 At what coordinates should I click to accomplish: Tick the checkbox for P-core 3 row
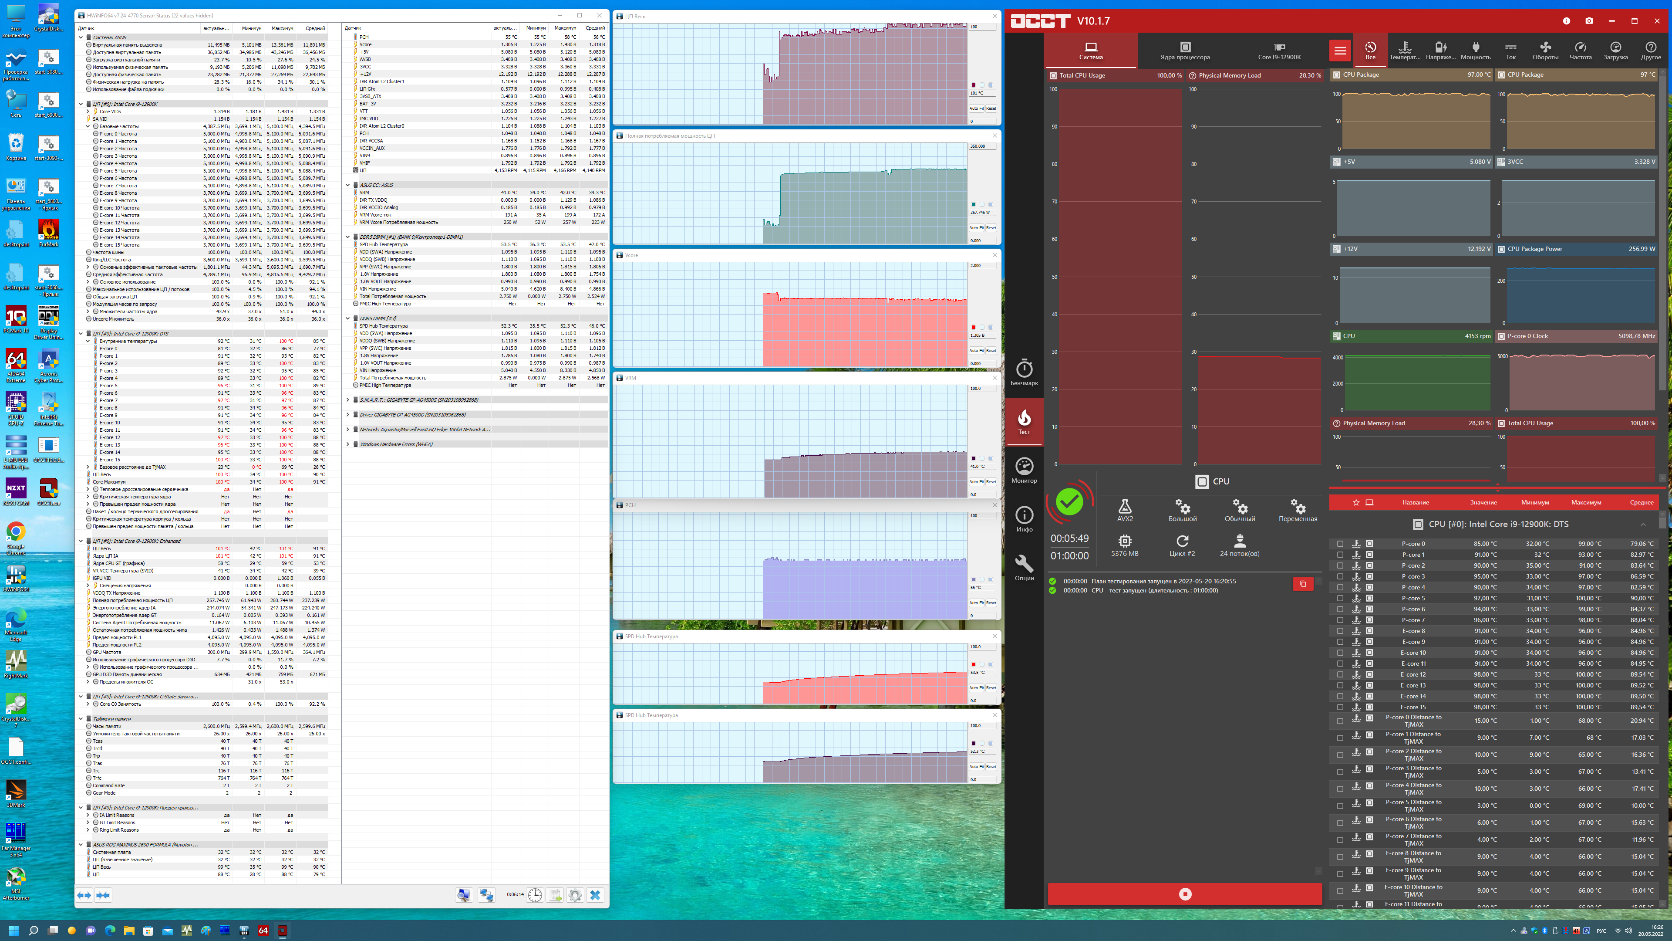(1340, 577)
